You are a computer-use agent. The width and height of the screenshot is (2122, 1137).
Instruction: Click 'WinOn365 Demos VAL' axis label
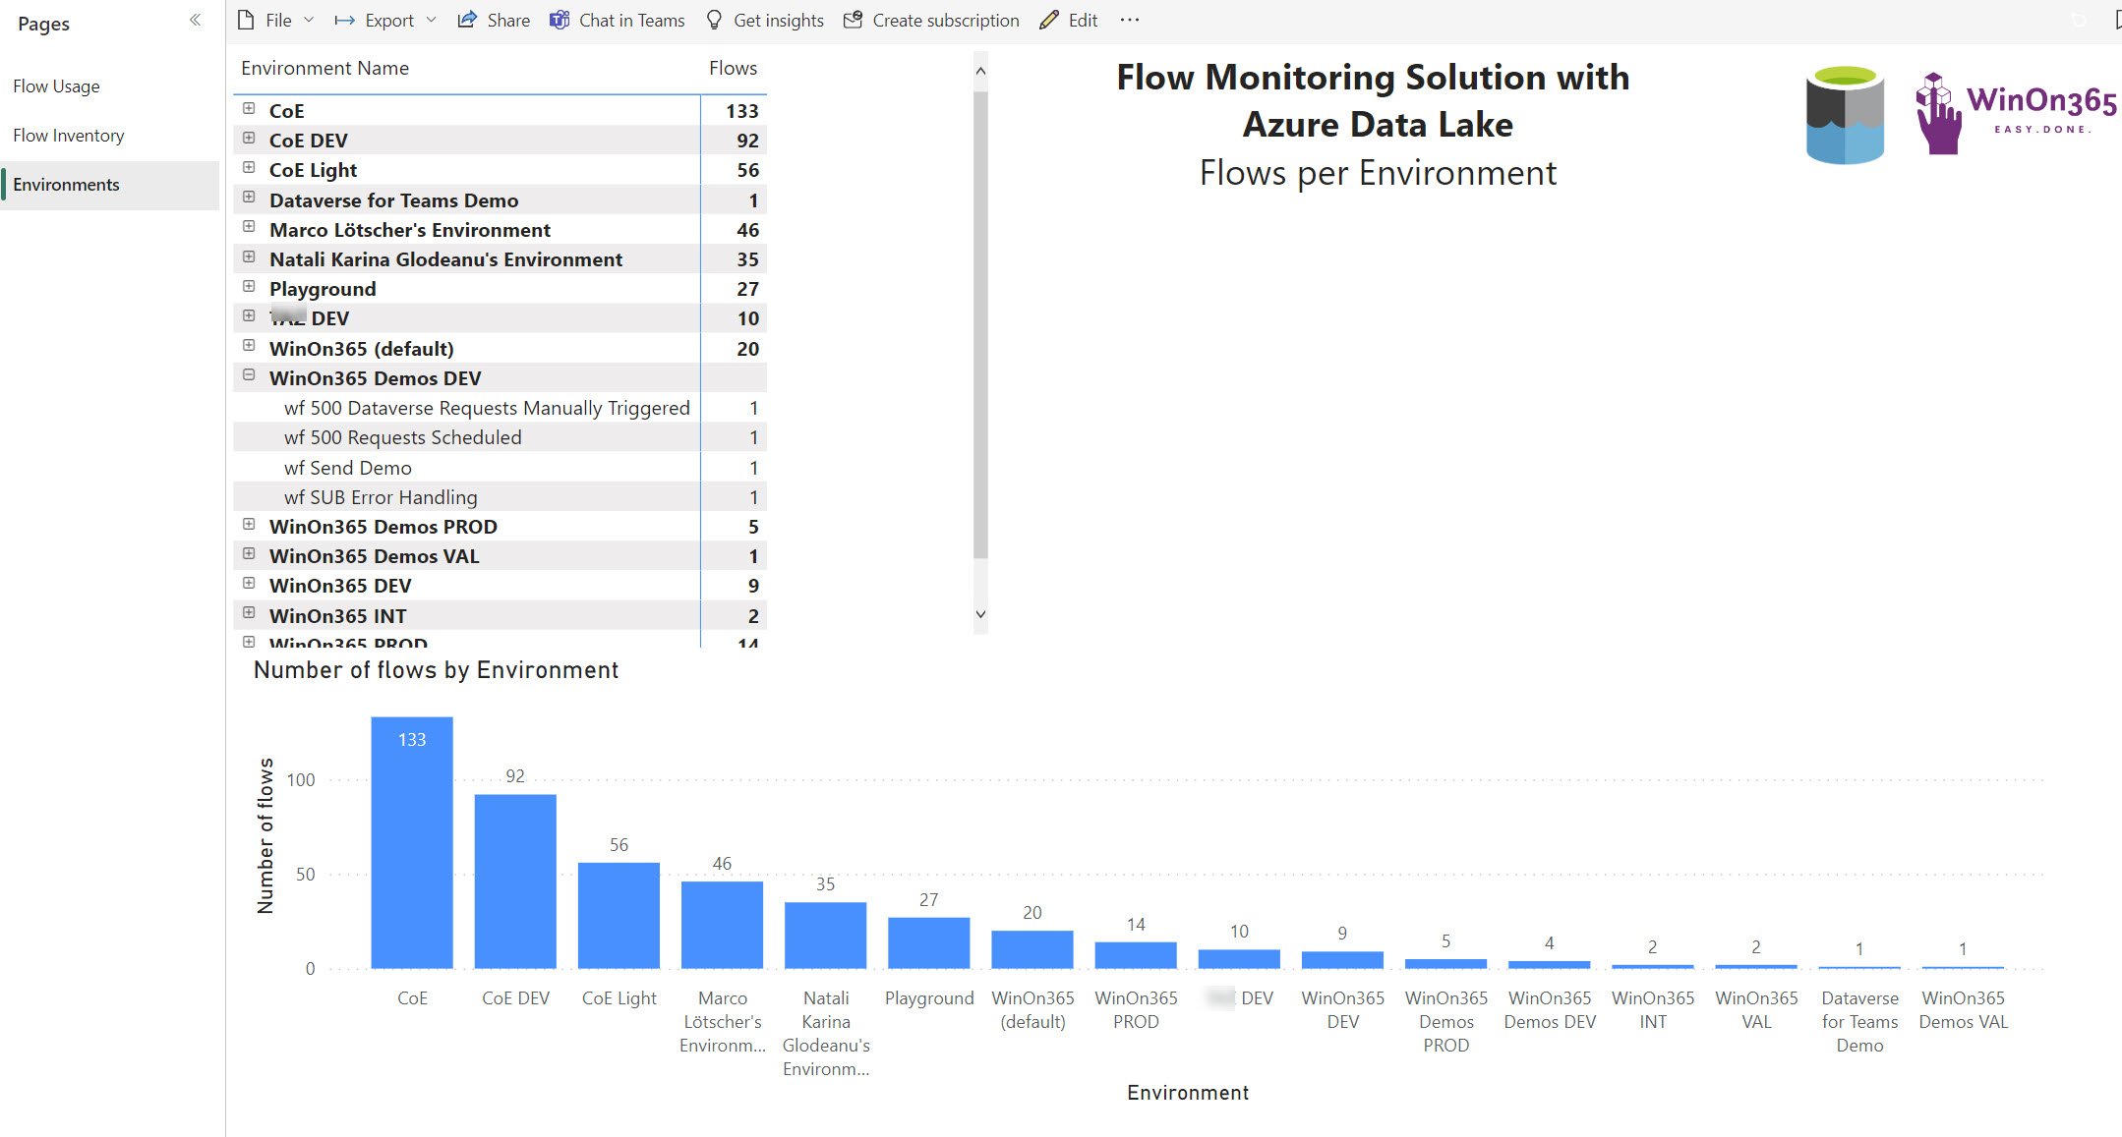1963,1010
